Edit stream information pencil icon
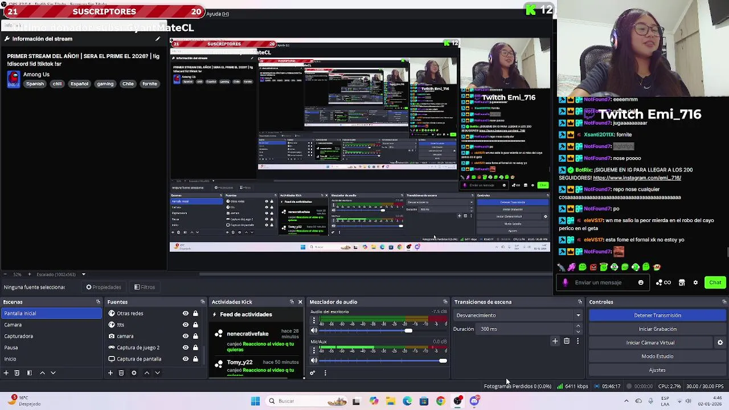 click(158, 39)
